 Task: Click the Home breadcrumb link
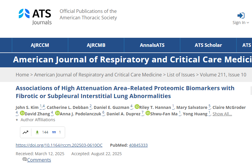click(22, 75)
